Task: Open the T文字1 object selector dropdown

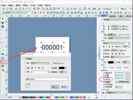Action: click(129, 20)
